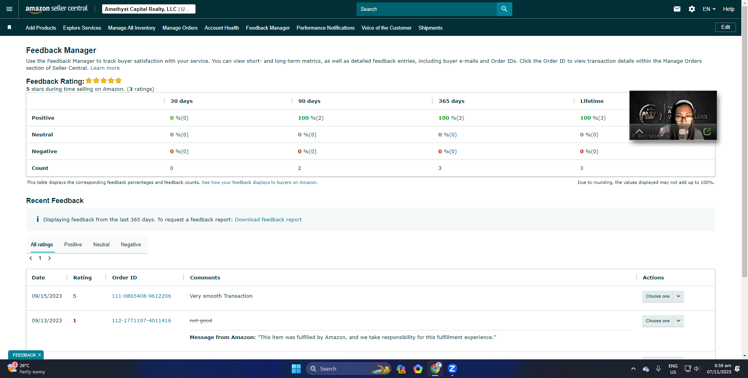
Task: Open the Windows Start menu
Action: (296, 369)
